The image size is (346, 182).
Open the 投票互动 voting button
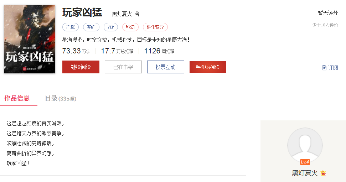165,67
